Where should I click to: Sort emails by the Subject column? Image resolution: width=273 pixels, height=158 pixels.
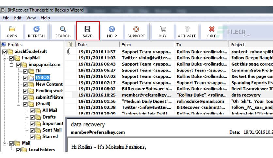(x=251, y=44)
